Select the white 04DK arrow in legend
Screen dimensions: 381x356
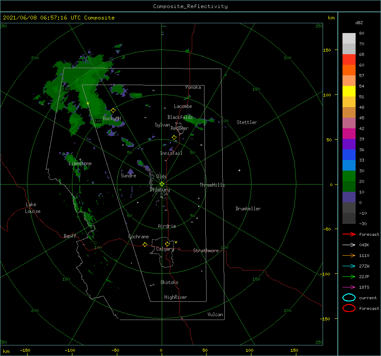pyautogui.click(x=349, y=245)
